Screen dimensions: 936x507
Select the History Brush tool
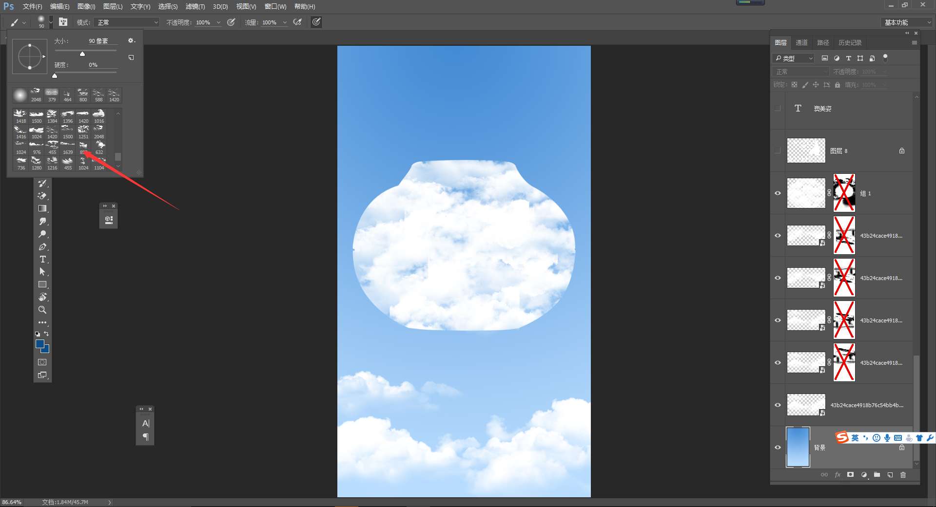point(42,183)
